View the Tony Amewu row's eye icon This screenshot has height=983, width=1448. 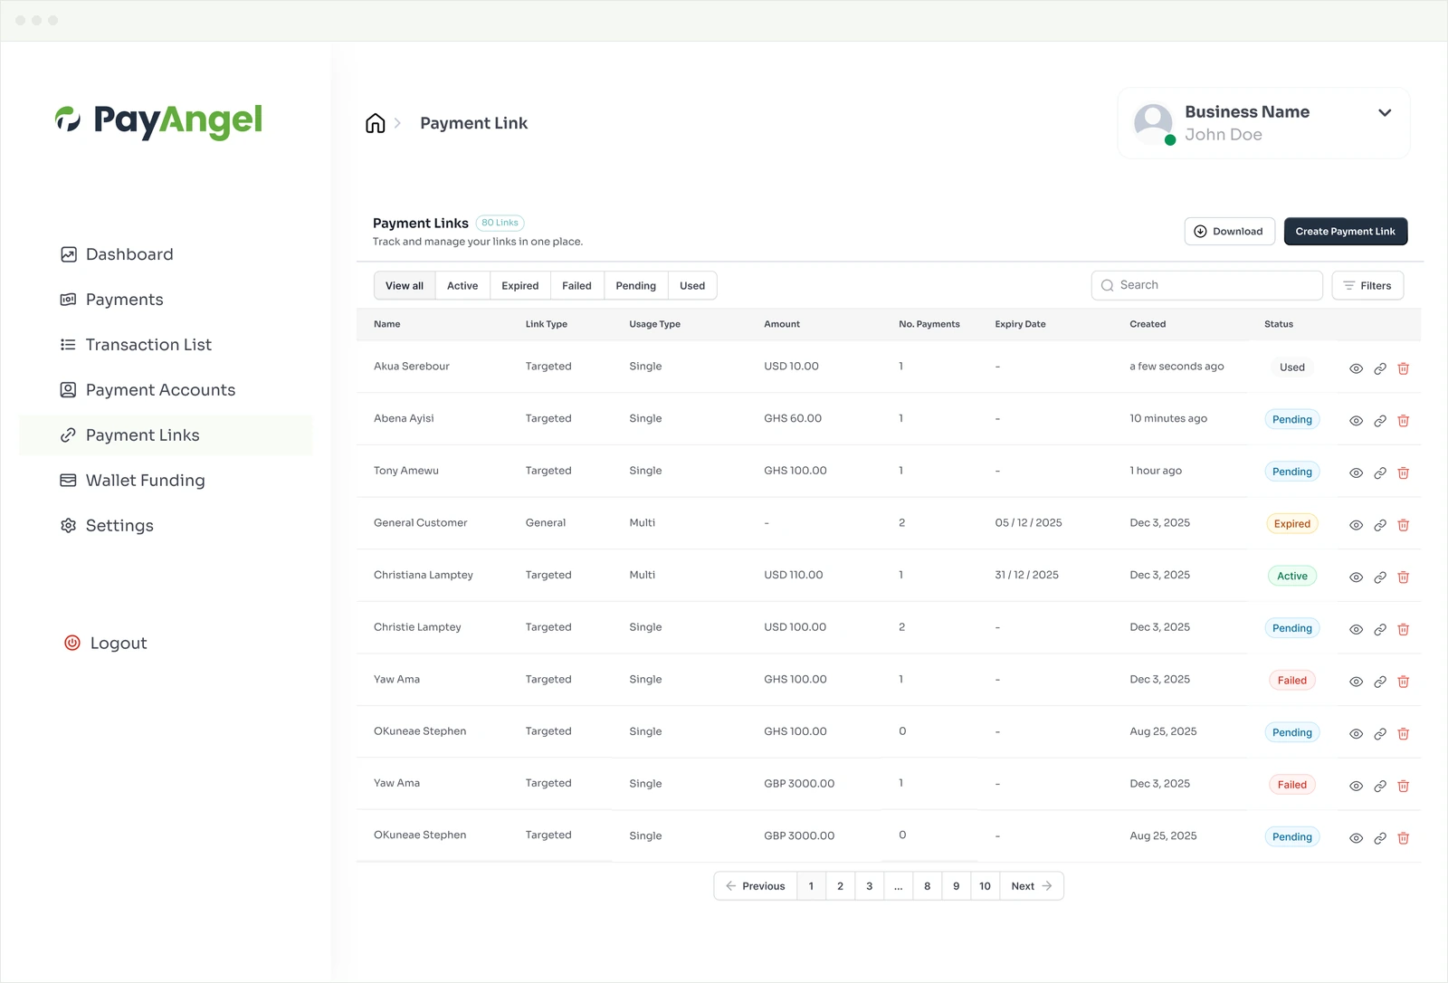click(x=1356, y=472)
